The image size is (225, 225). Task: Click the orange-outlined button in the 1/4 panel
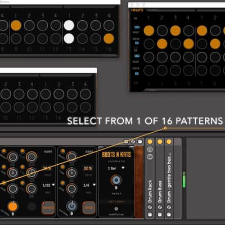pos(89,208)
